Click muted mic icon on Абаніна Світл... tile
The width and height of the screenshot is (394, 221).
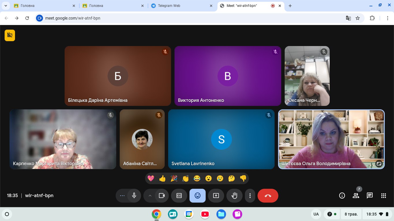[x=159, y=115]
